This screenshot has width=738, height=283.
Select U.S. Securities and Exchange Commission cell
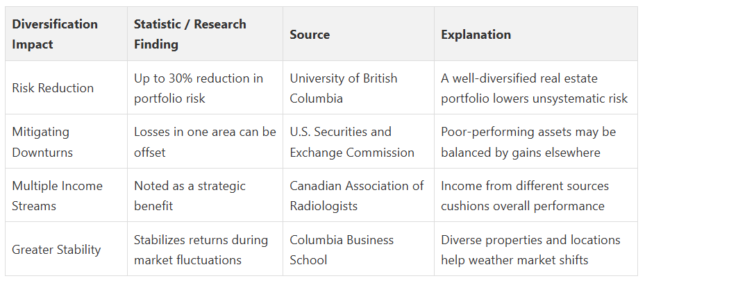tap(359, 141)
